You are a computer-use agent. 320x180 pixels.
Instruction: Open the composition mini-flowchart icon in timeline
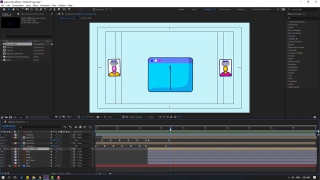click(64, 127)
